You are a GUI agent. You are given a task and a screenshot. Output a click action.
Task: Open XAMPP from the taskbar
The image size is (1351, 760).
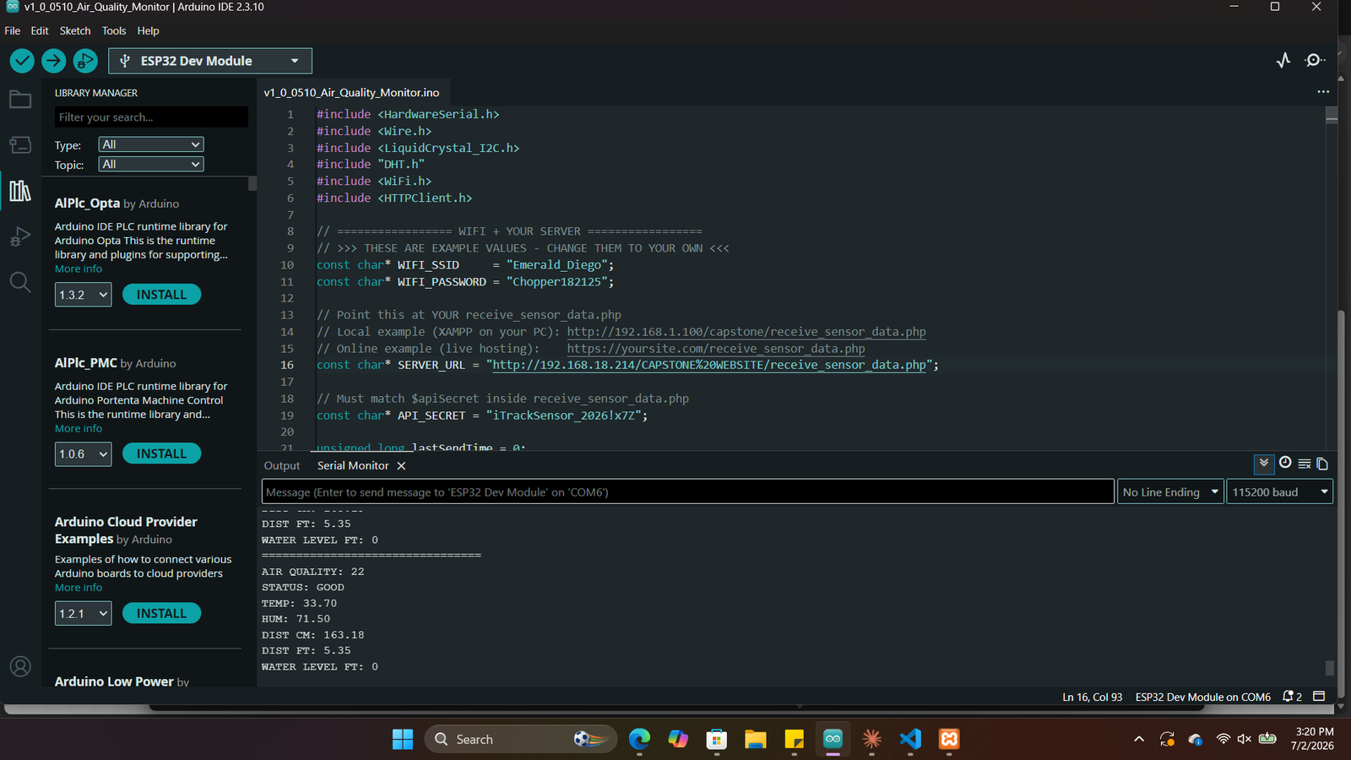[949, 740]
